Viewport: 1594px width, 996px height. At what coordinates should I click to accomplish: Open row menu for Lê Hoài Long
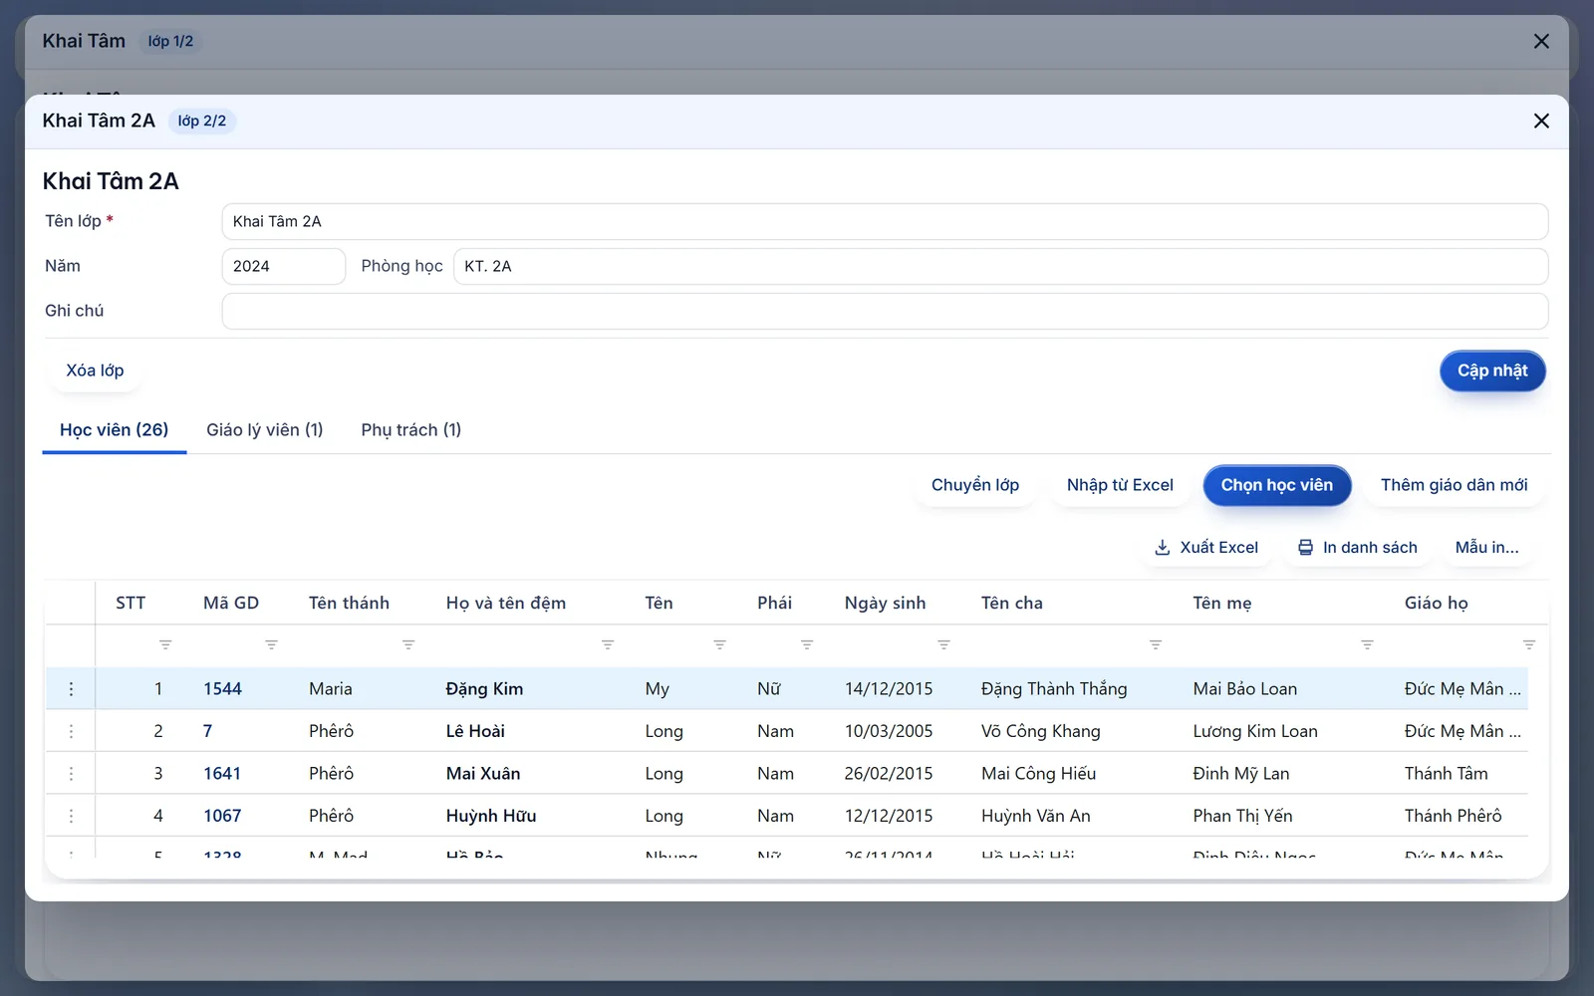coord(71,731)
